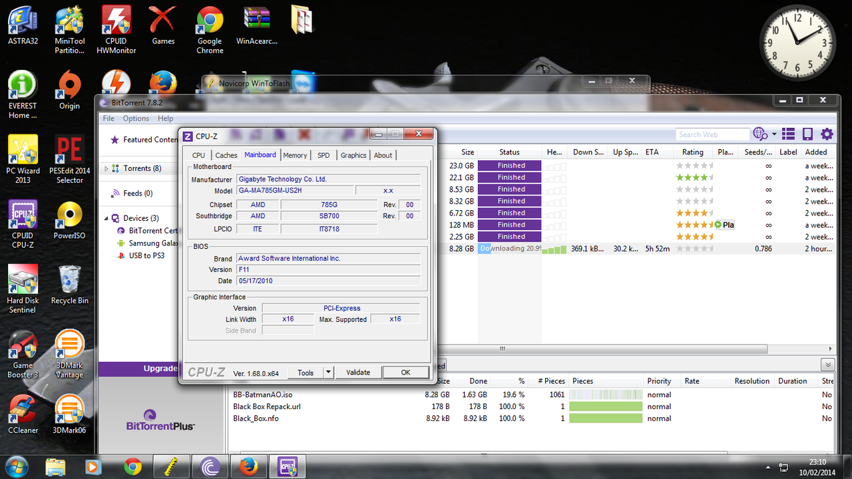The height and width of the screenshot is (479, 852).
Task: Open SPD tab in CPU-Z
Action: [323, 155]
